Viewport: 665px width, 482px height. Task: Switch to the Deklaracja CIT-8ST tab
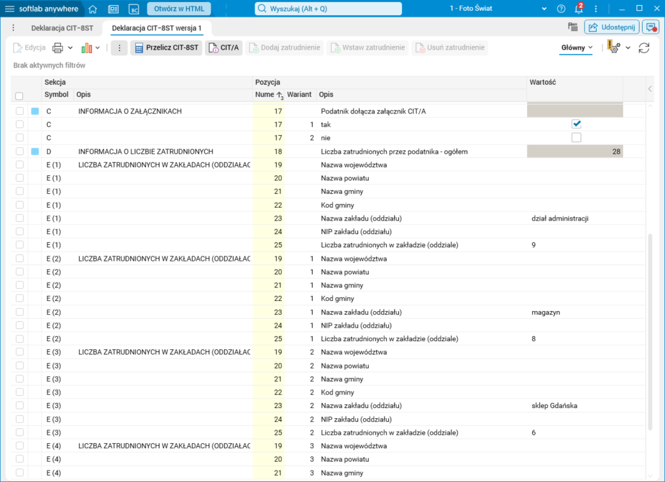pyautogui.click(x=62, y=28)
